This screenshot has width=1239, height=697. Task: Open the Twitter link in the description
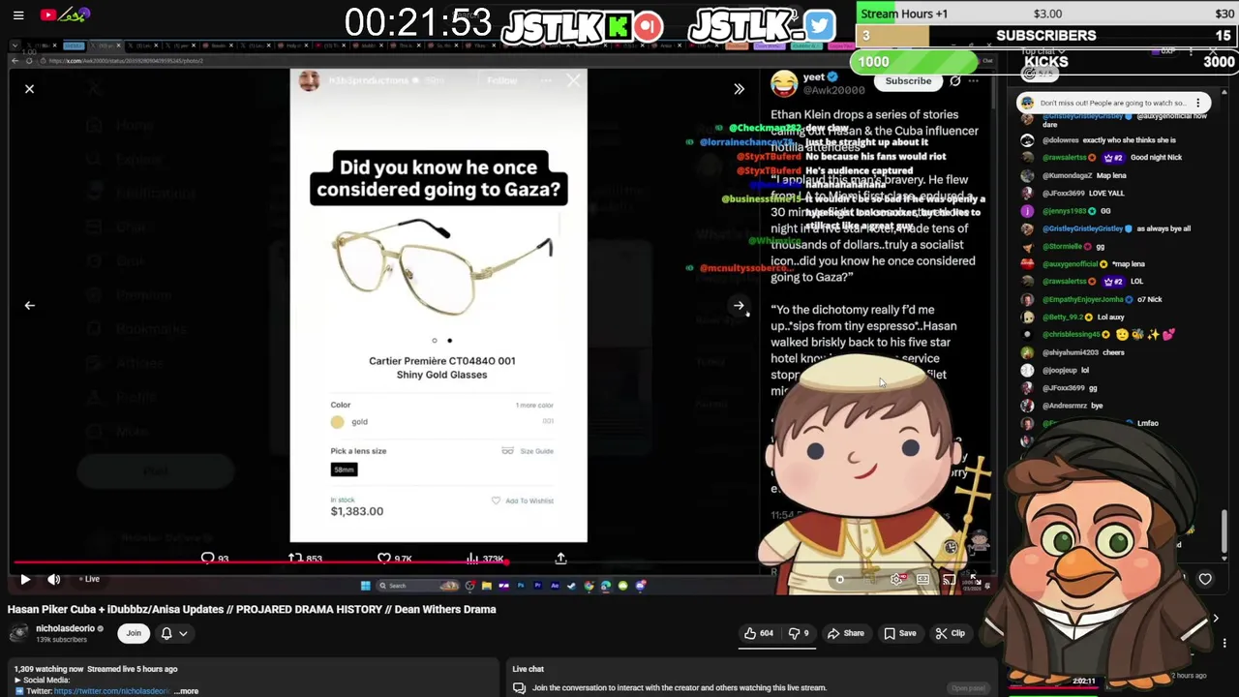point(112,691)
